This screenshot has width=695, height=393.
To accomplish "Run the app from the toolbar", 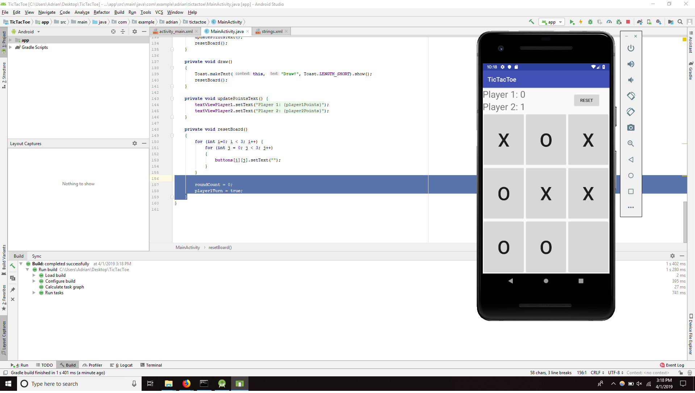I will pos(572,22).
